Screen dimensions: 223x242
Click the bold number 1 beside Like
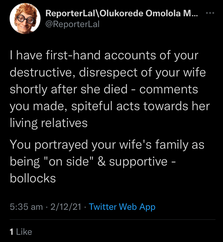pyautogui.click(x=12, y=232)
